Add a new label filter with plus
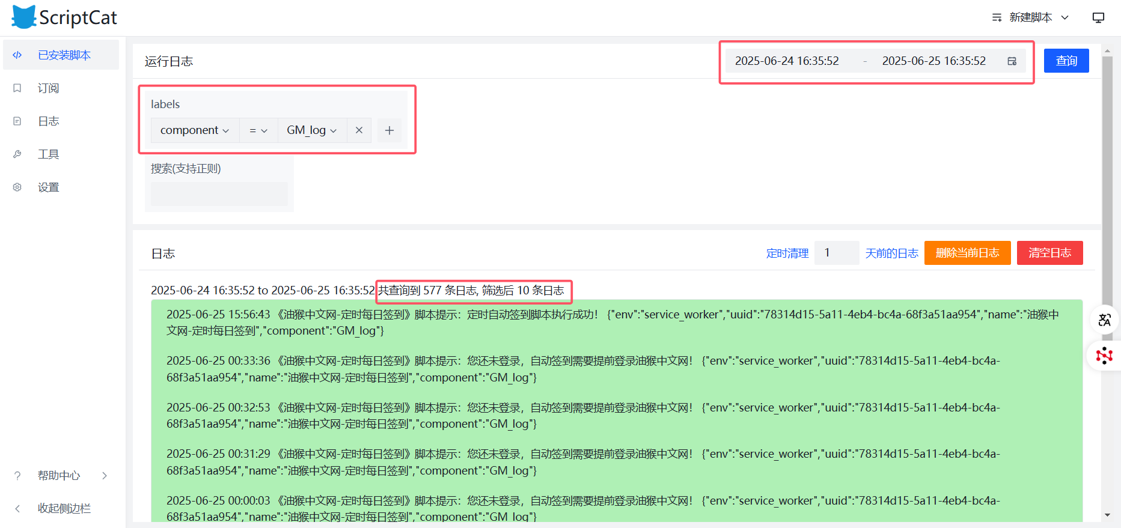The image size is (1121, 528). point(389,130)
